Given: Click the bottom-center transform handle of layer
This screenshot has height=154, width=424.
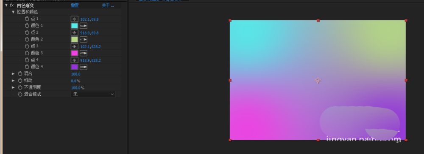Looking at the screenshot, I should [318, 140].
